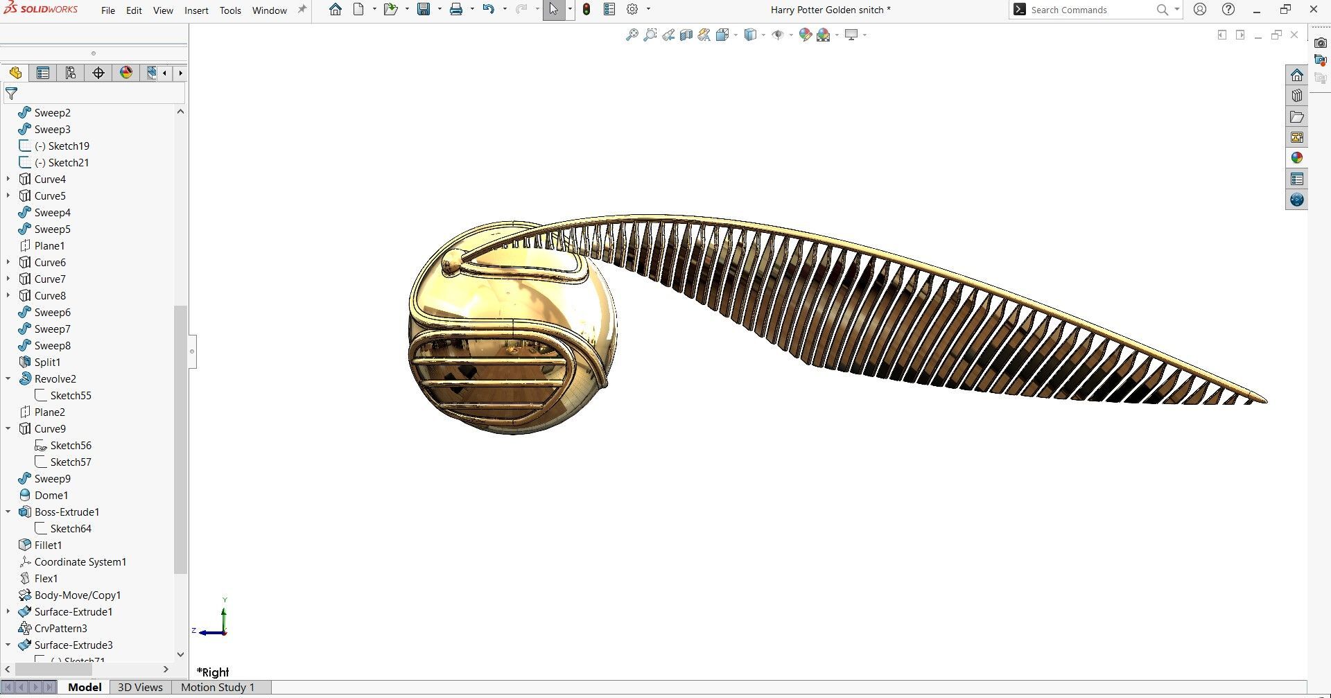Open the ConfigurationManager tab icon
The height and width of the screenshot is (698, 1331).
71,73
